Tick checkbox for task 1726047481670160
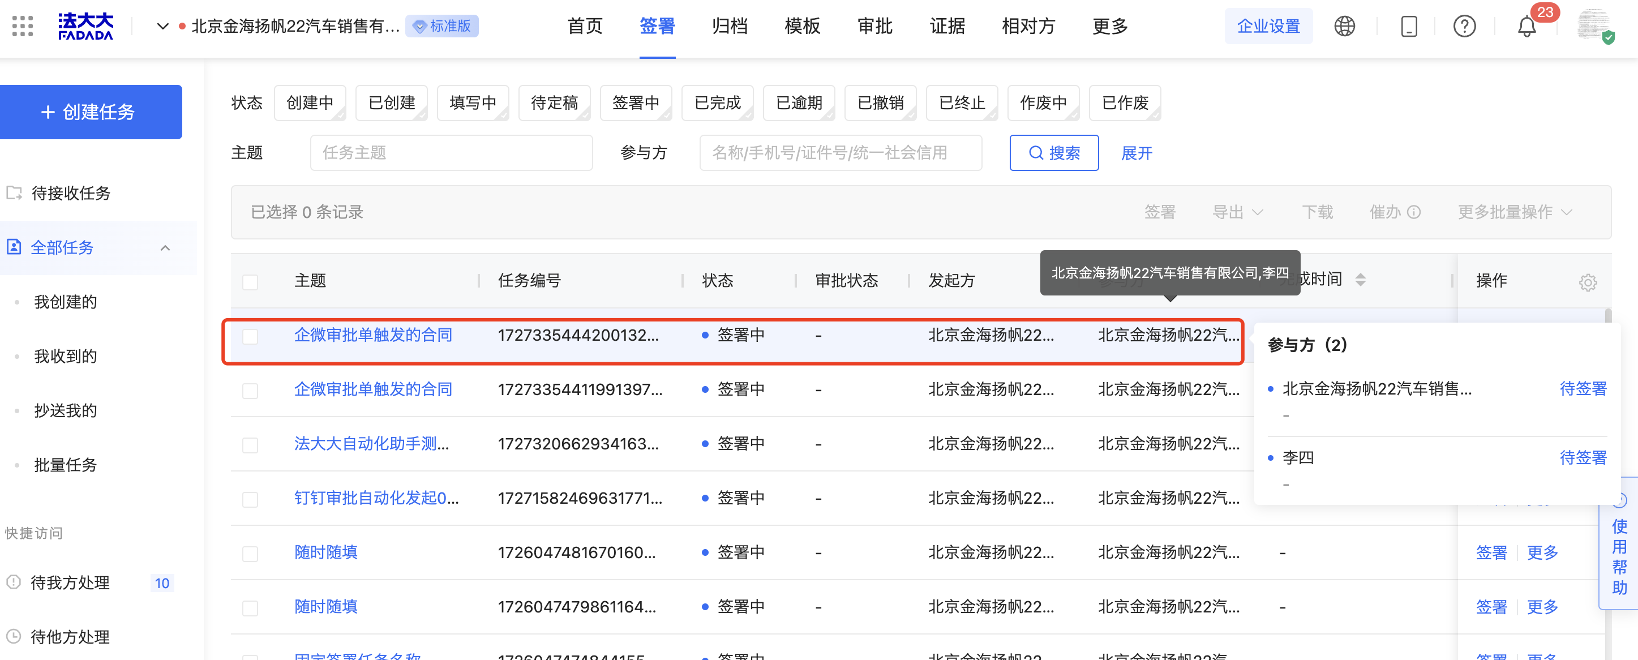1638x660 pixels. point(251,553)
